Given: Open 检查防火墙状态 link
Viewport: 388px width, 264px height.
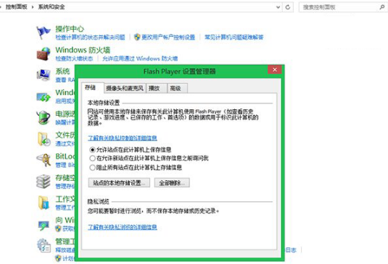Looking at the screenshot, I should 74,59.
